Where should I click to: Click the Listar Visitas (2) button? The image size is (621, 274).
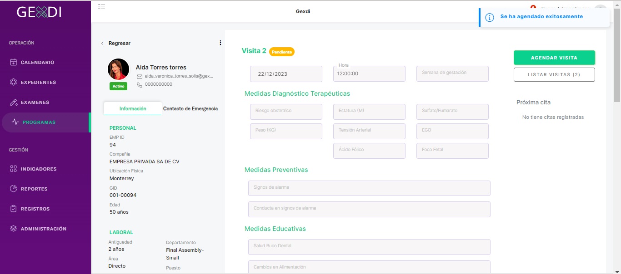(554, 74)
